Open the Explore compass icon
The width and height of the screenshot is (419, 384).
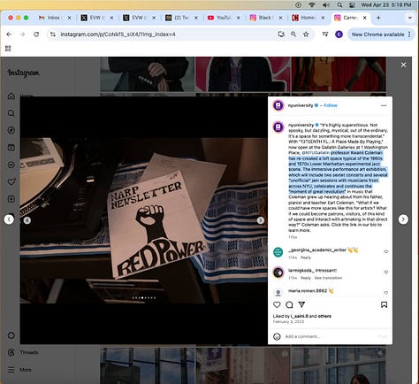coord(11,130)
